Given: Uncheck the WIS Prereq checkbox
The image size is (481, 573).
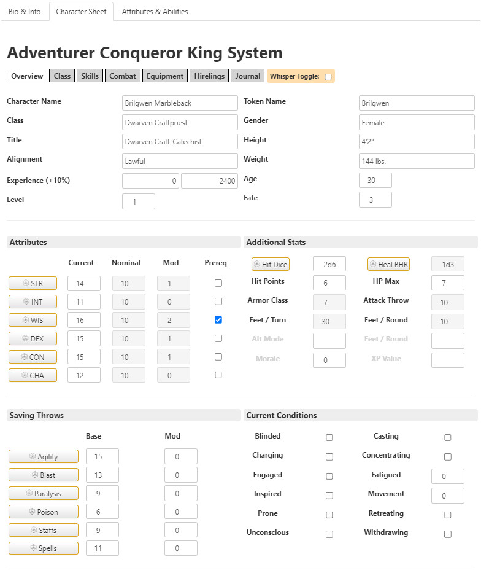Looking at the screenshot, I should tap(218, 320).
